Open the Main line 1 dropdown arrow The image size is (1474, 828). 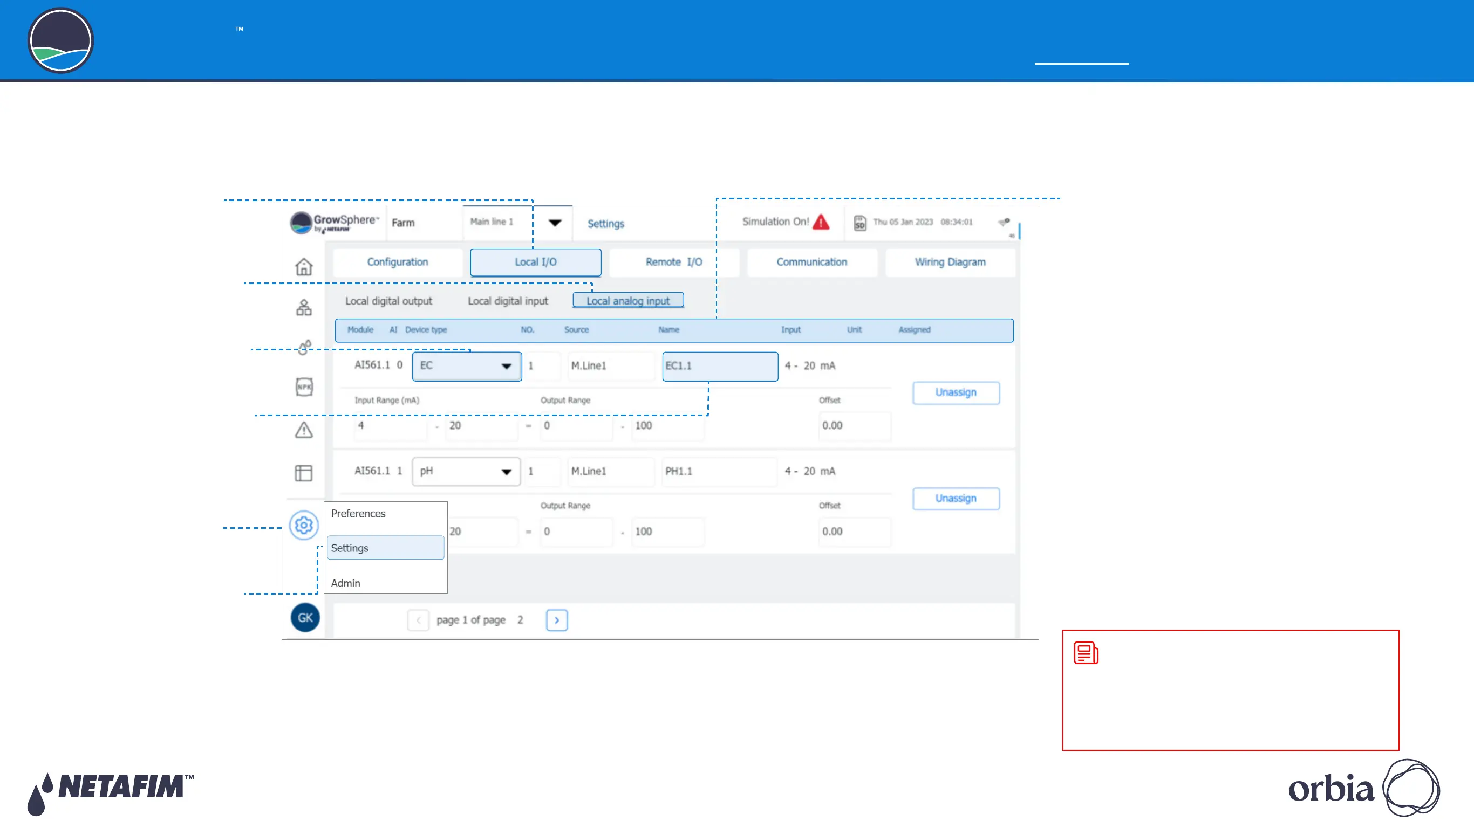[555, 223]
